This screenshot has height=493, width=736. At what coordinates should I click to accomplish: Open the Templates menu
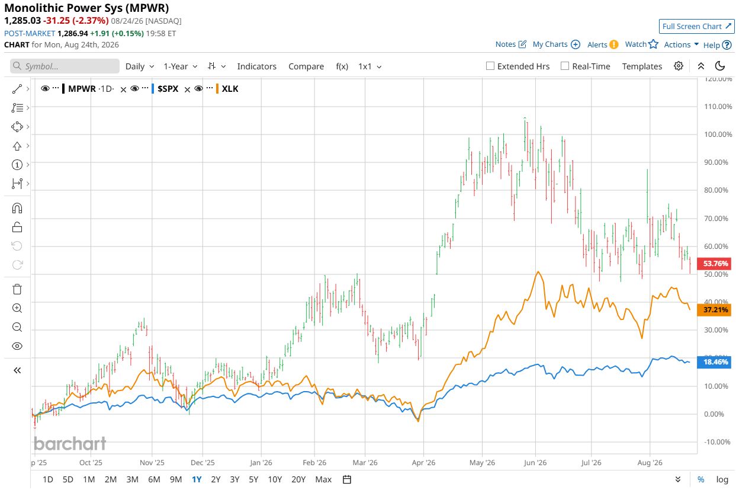[642, 66]
